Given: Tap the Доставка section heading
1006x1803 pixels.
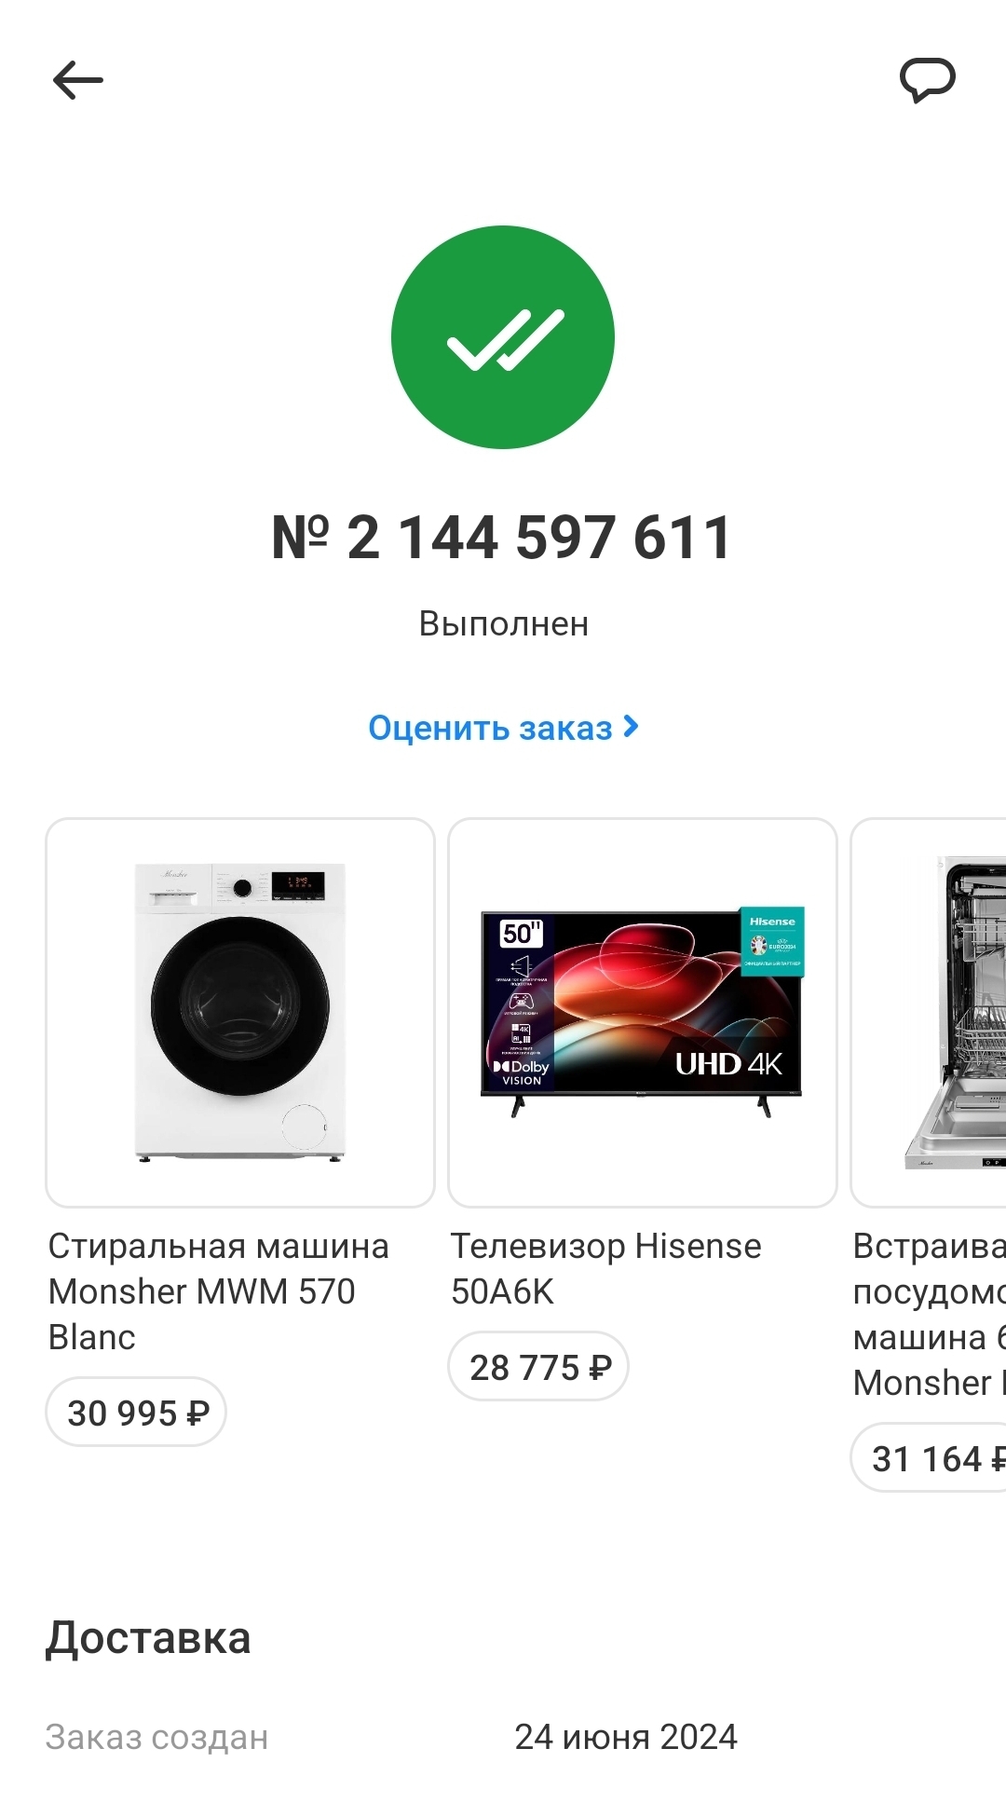Looking at the screenshot, I should click(x=148, y=1637).
